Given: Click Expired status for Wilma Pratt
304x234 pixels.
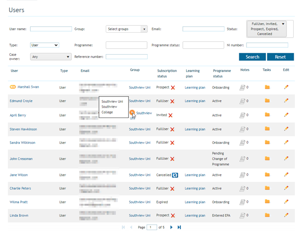Looking at the screenshot, I should 162,202.
